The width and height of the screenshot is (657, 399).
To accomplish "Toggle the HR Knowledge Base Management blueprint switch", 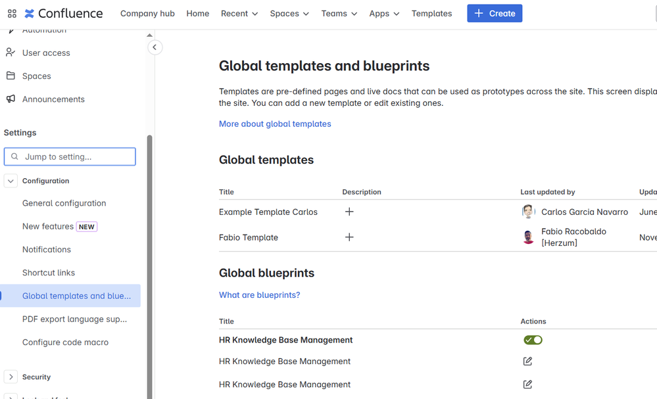I will point(533,340).
